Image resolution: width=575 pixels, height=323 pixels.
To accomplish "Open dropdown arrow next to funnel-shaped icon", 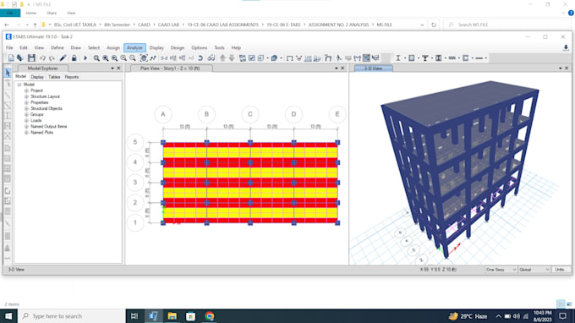I will (x=432, y=58).
